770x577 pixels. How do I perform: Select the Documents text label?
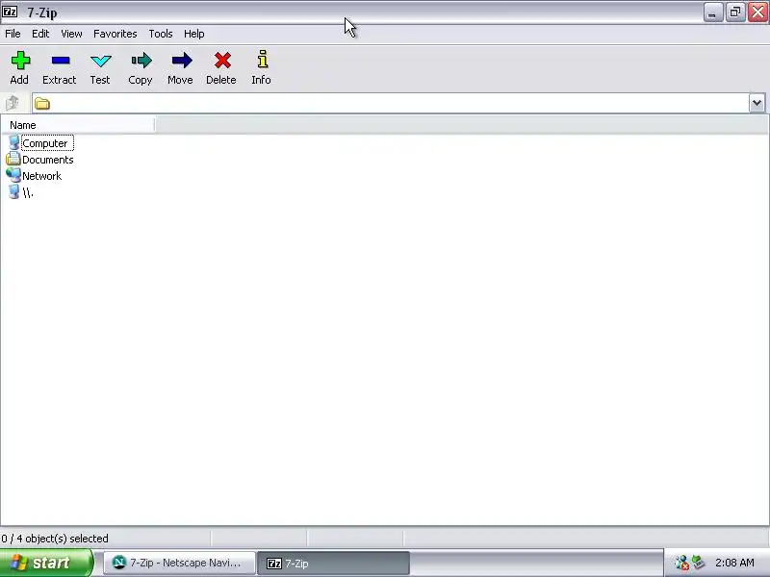[x=47, y=160]
